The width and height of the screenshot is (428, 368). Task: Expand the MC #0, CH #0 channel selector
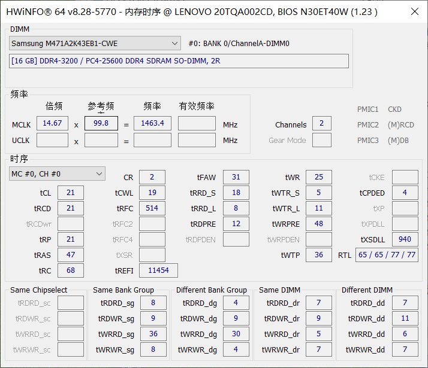57,174
